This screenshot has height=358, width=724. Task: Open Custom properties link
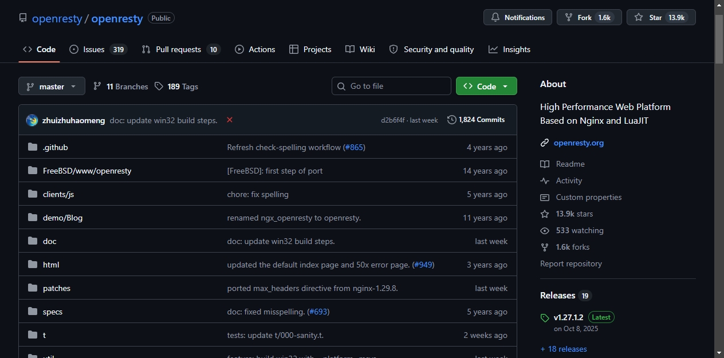coord(581,197)
